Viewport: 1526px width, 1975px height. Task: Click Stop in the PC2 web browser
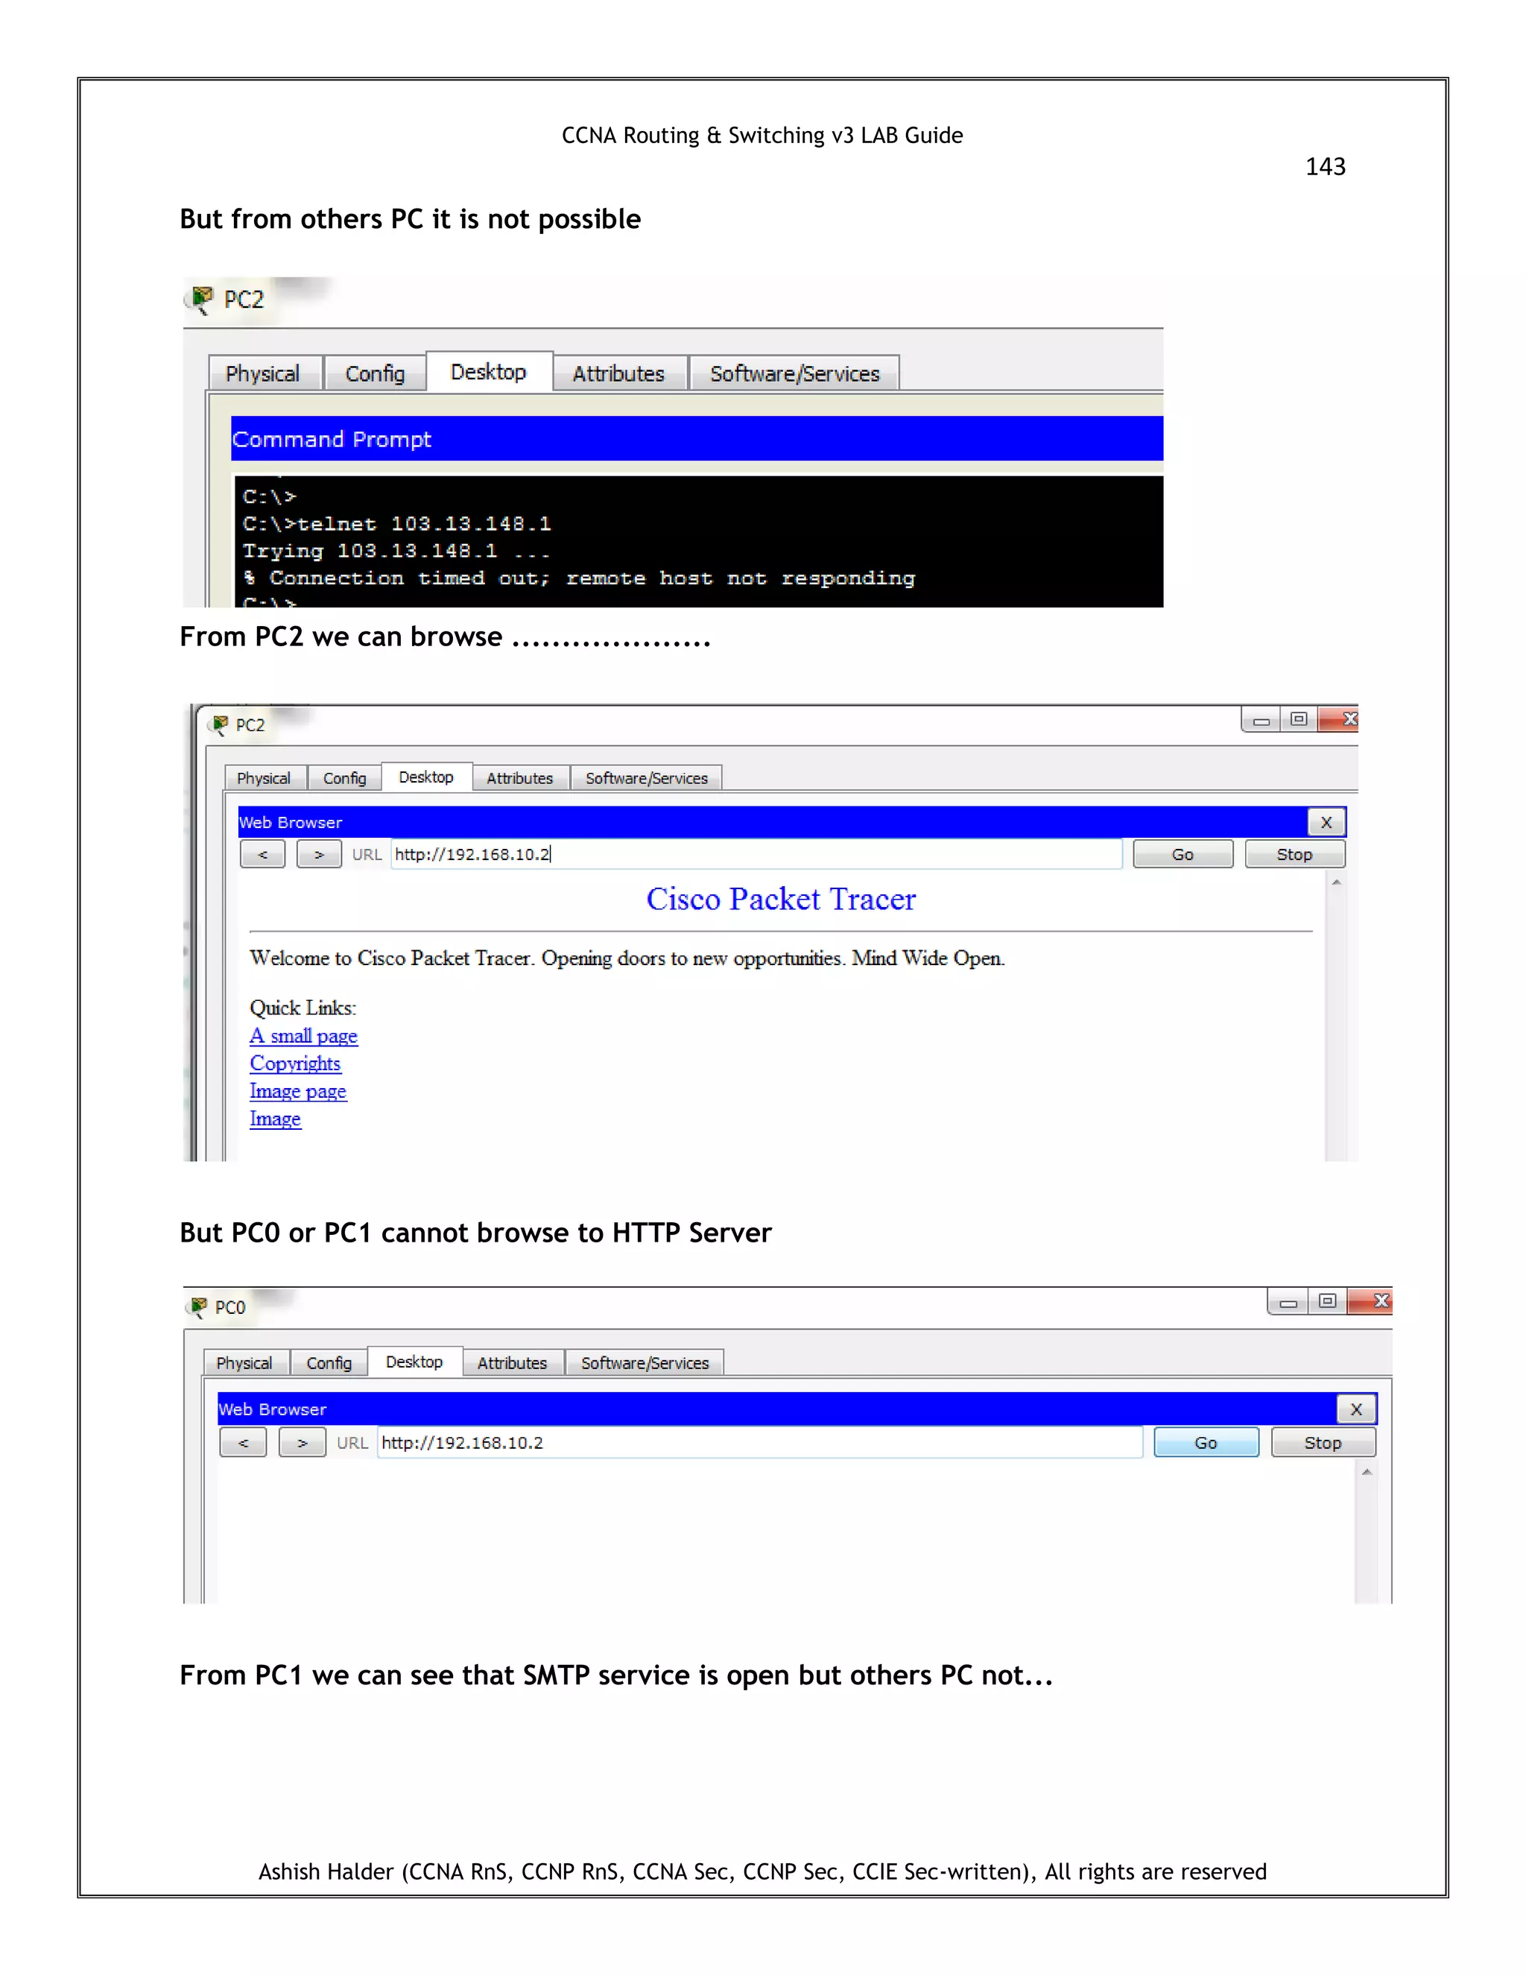pyautogui.click(x=1294, y=855)
